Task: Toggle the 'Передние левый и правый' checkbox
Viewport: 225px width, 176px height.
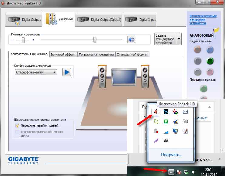Action: (18, 125)
